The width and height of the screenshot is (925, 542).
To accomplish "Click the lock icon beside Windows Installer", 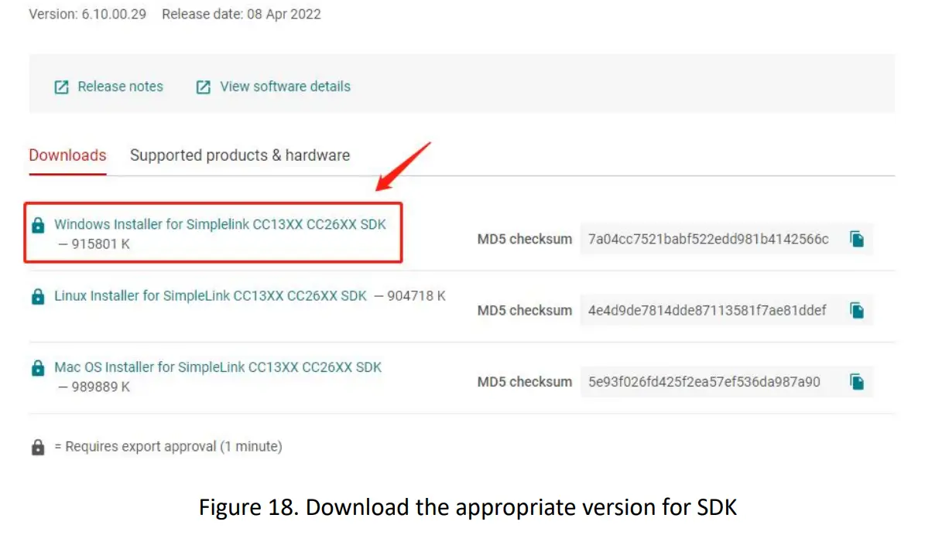I will (38, 225).
